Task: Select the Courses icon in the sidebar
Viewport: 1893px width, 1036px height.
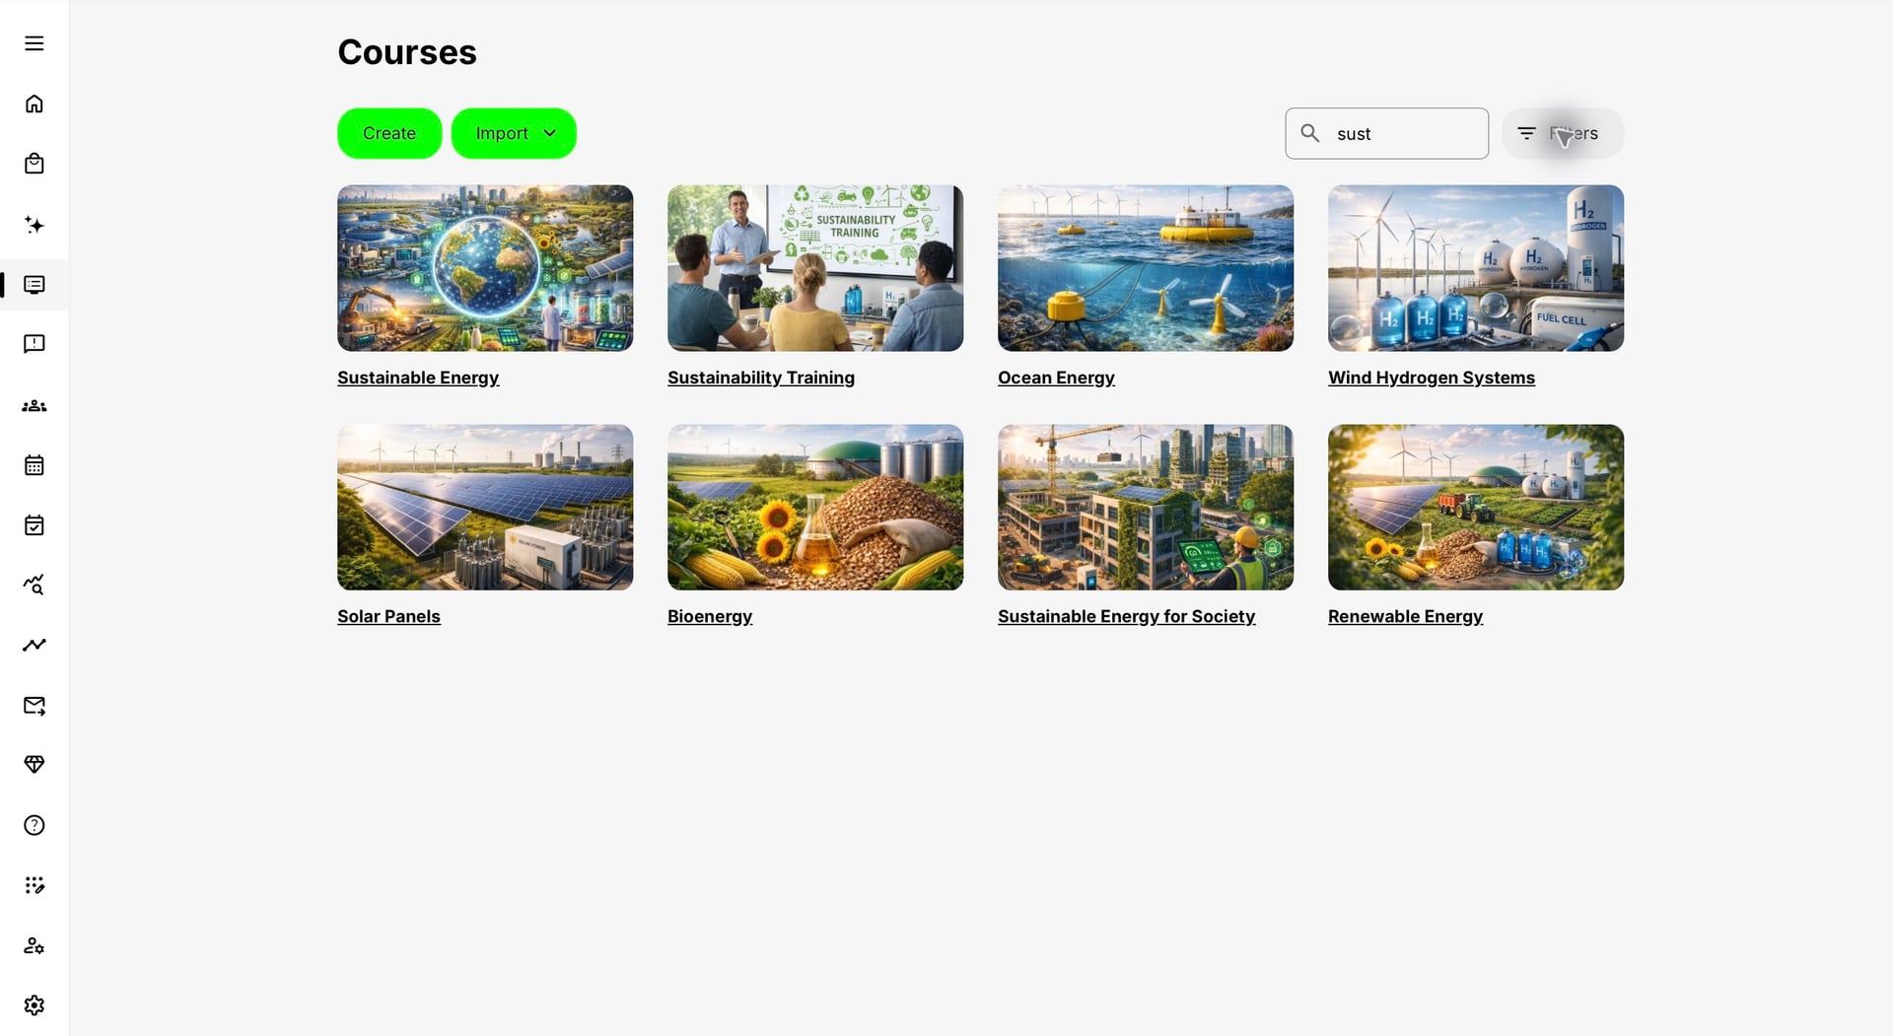Action: (x=35, y=285)
